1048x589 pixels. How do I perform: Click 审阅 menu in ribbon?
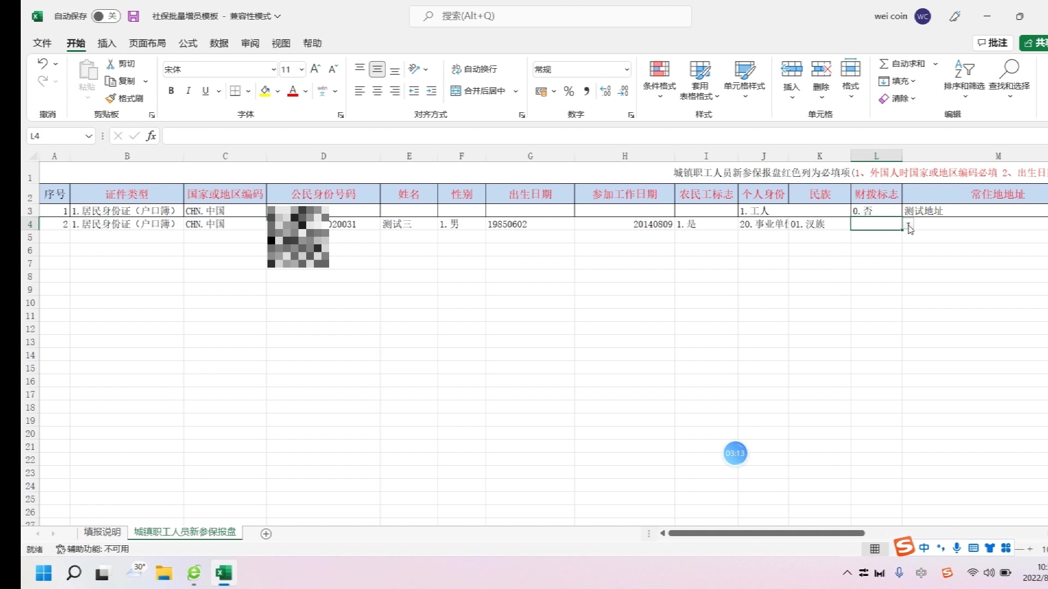250,43
